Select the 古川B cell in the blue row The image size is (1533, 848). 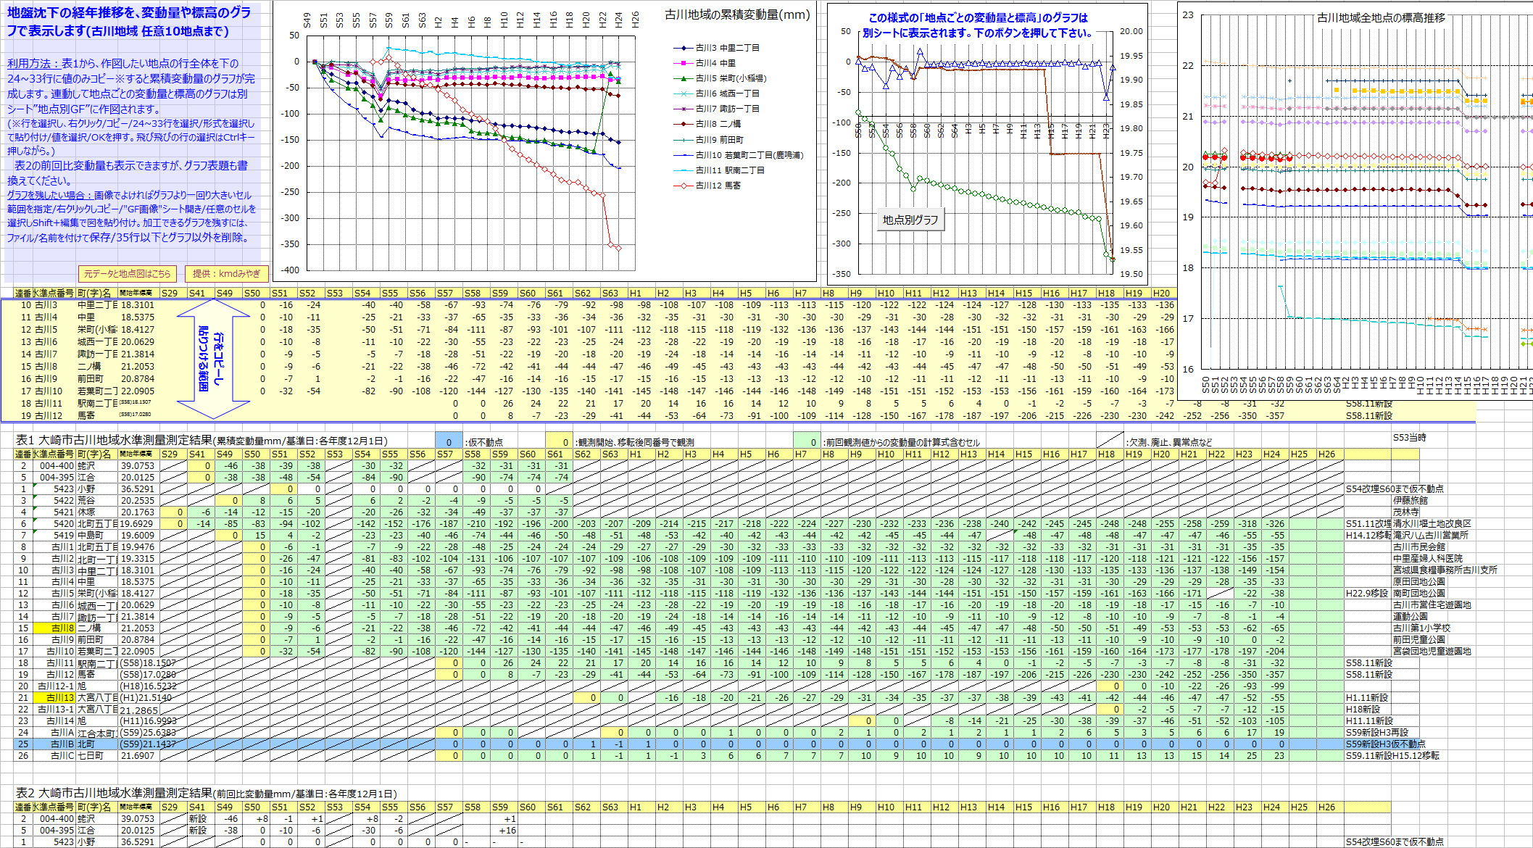pyautogui.click(x=54, y=744)
